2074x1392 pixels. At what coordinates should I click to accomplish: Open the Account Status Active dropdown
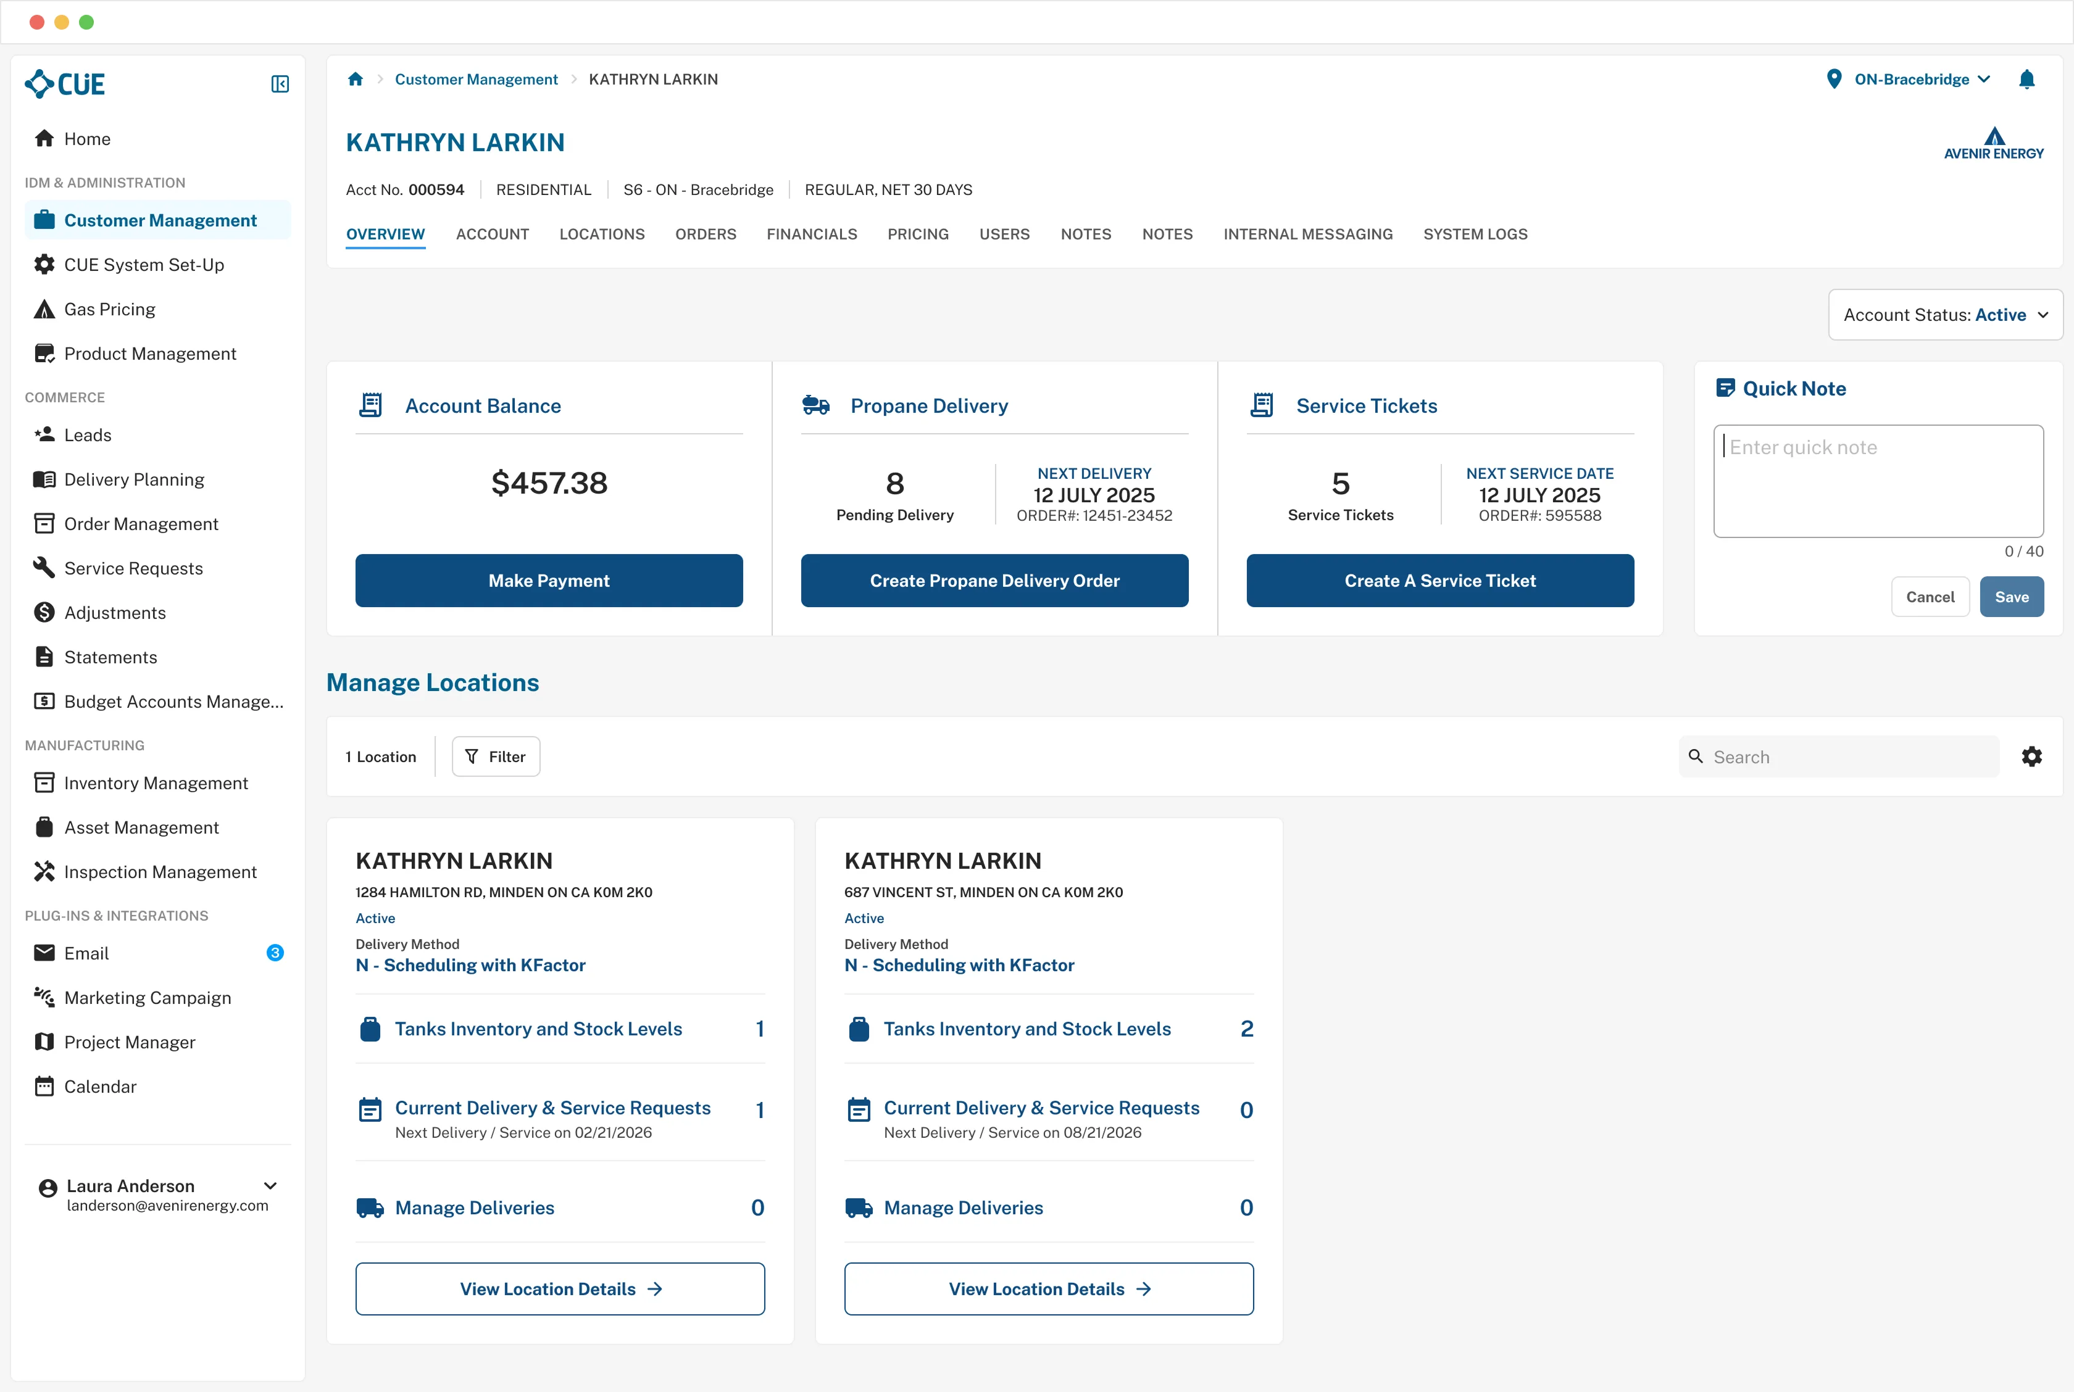pos(1945,314)
